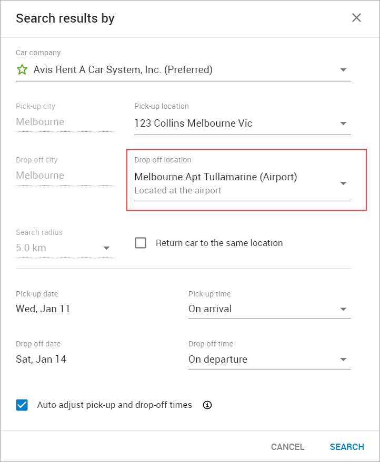
Task: Click the SEARCH button
Action: 347,447
